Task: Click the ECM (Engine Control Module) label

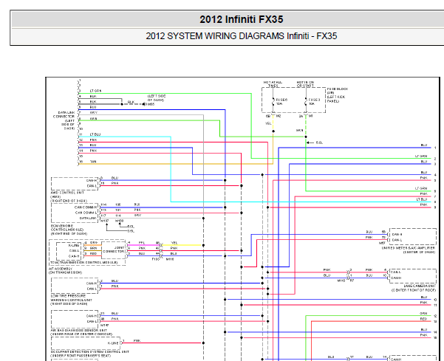Action: (69, 230)
